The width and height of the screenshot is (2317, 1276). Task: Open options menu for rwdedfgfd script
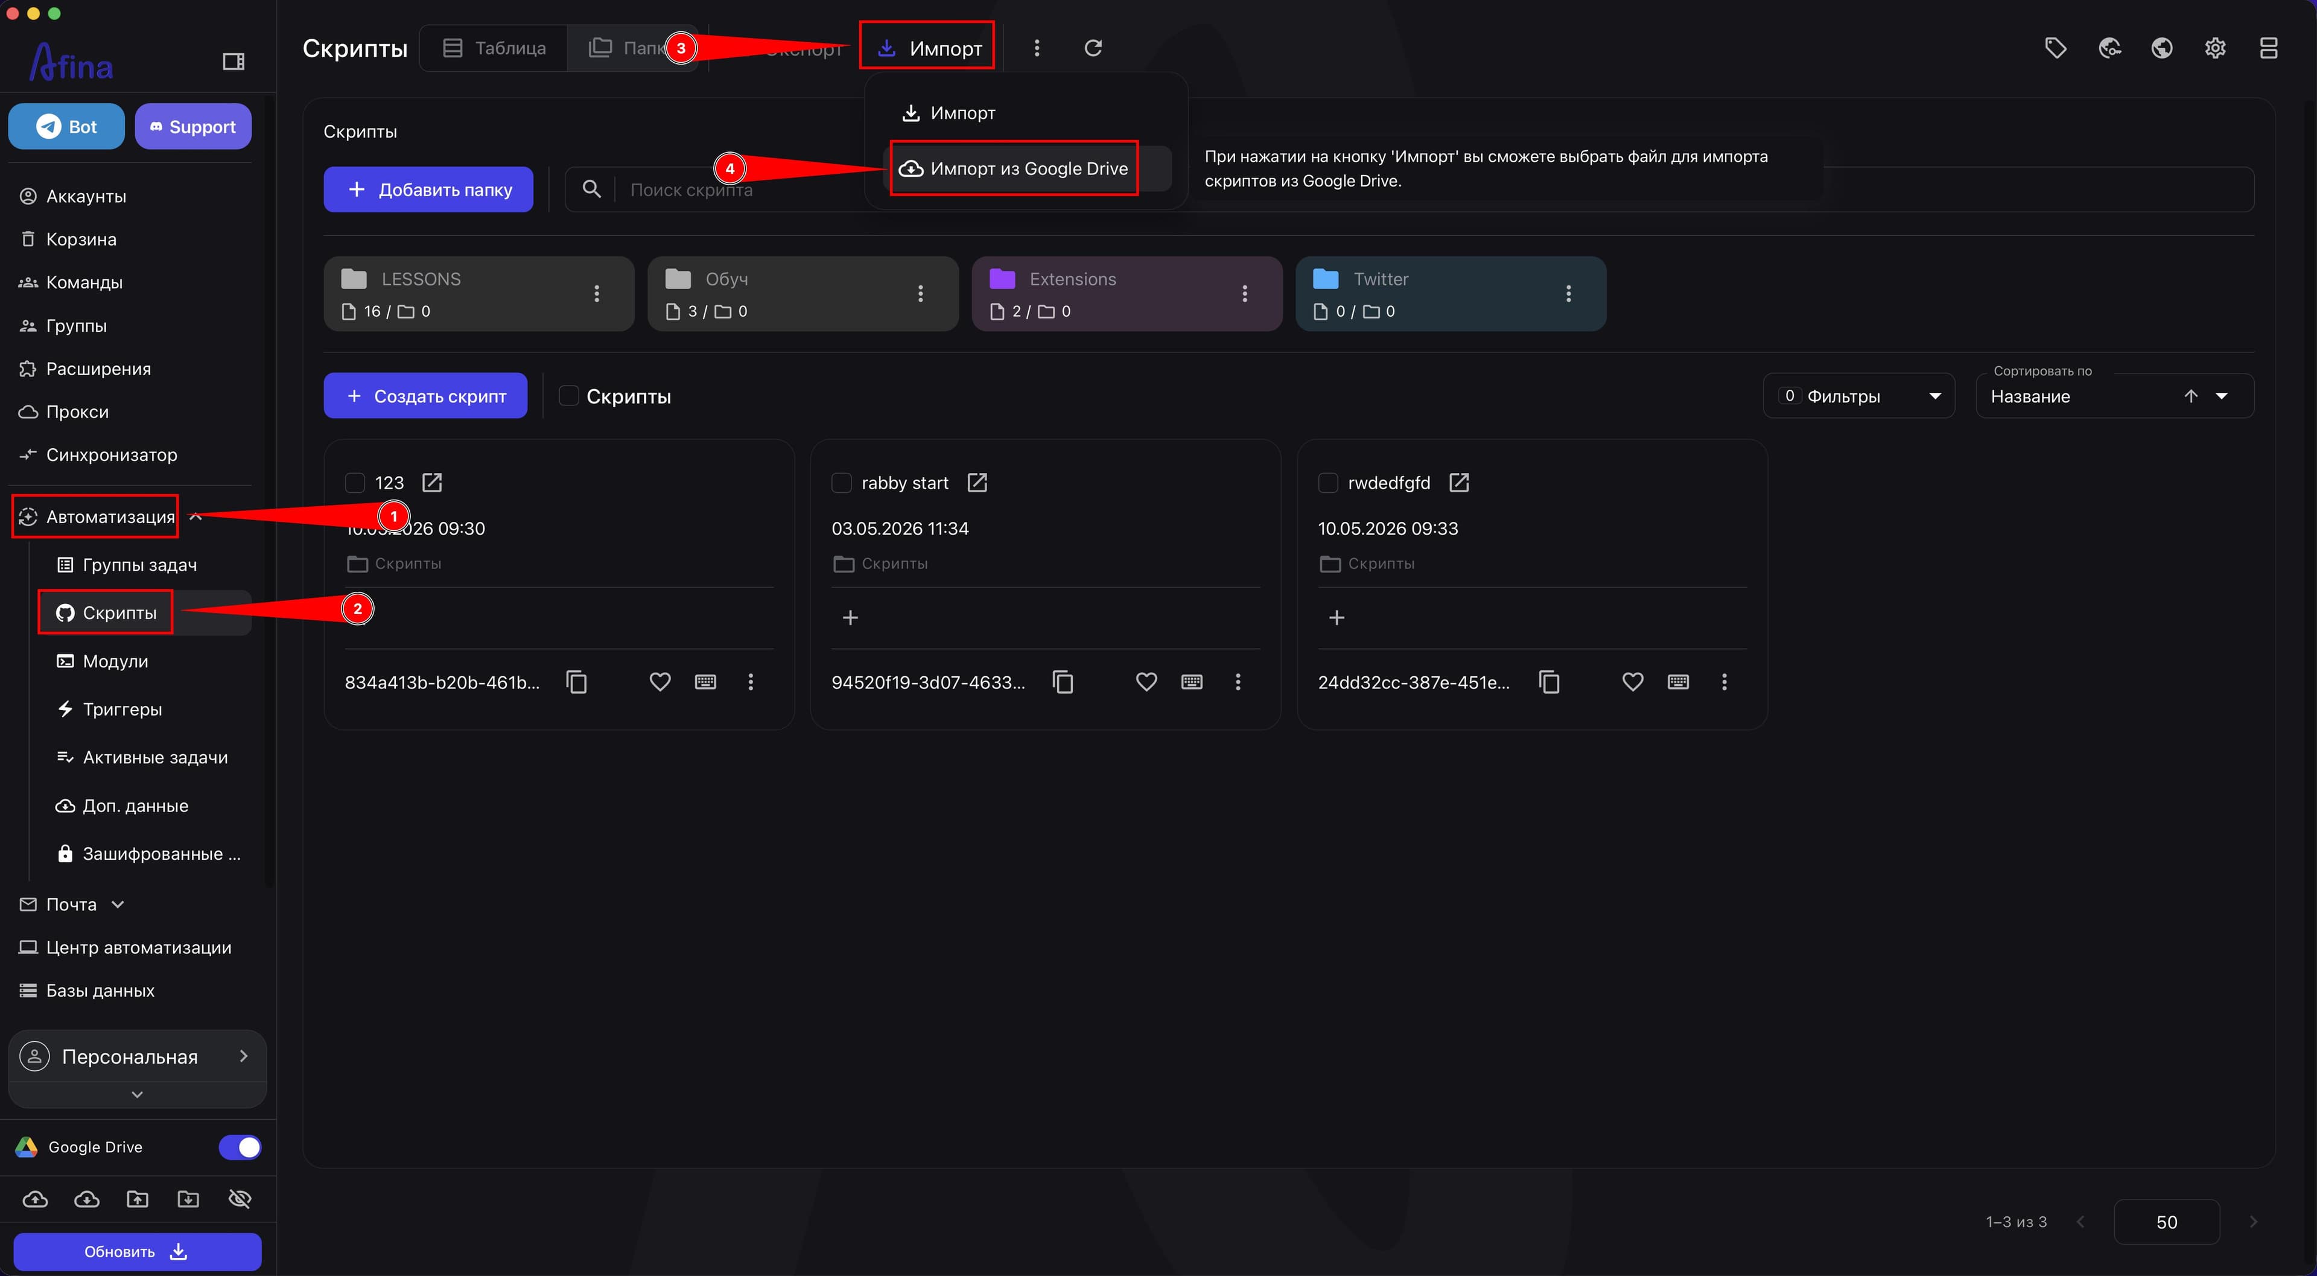click(x=1724, y=682)
